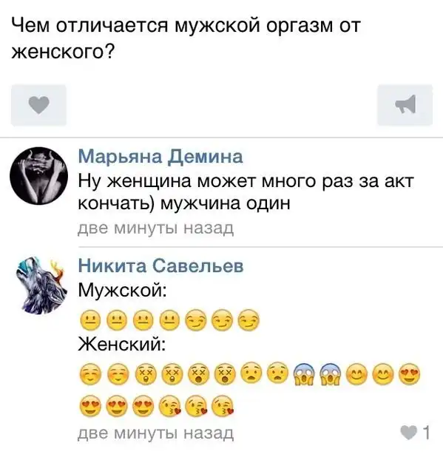Click the like count 1 on the comment
The width and height of the screenshot is (443, 474).
pyautogui.click(x=427, y=433)
